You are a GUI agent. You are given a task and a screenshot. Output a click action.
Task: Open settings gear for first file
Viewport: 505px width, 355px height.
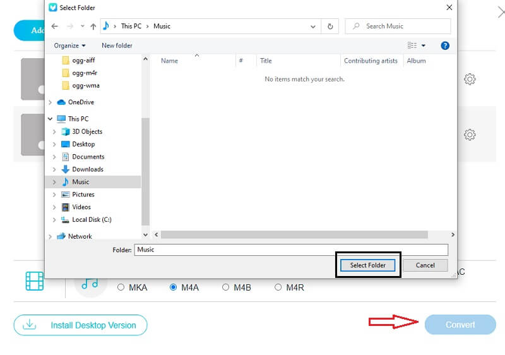[469, 80]
